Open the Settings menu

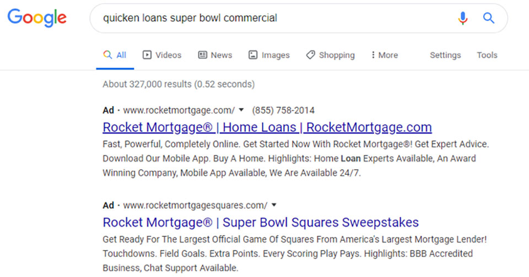(x=445, y=55)
